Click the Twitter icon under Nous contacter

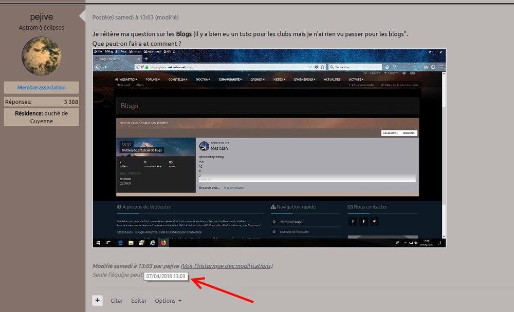(x=374, y=222)
